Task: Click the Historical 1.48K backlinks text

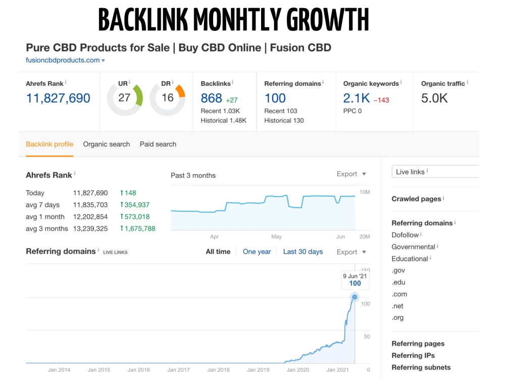Action: 224,121
